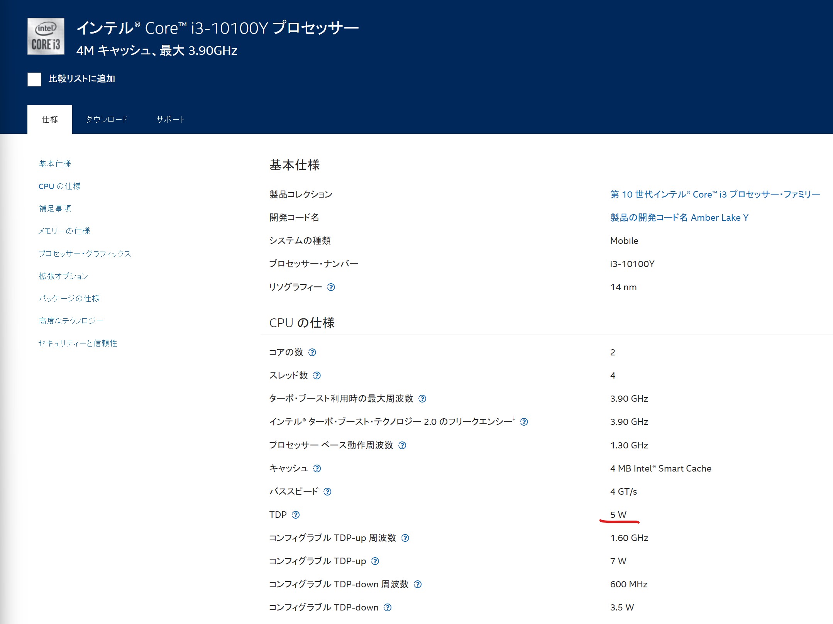Open help icon for コンフィグラブル TDP-down 周波数
The image size is (833, 624).
418,584
